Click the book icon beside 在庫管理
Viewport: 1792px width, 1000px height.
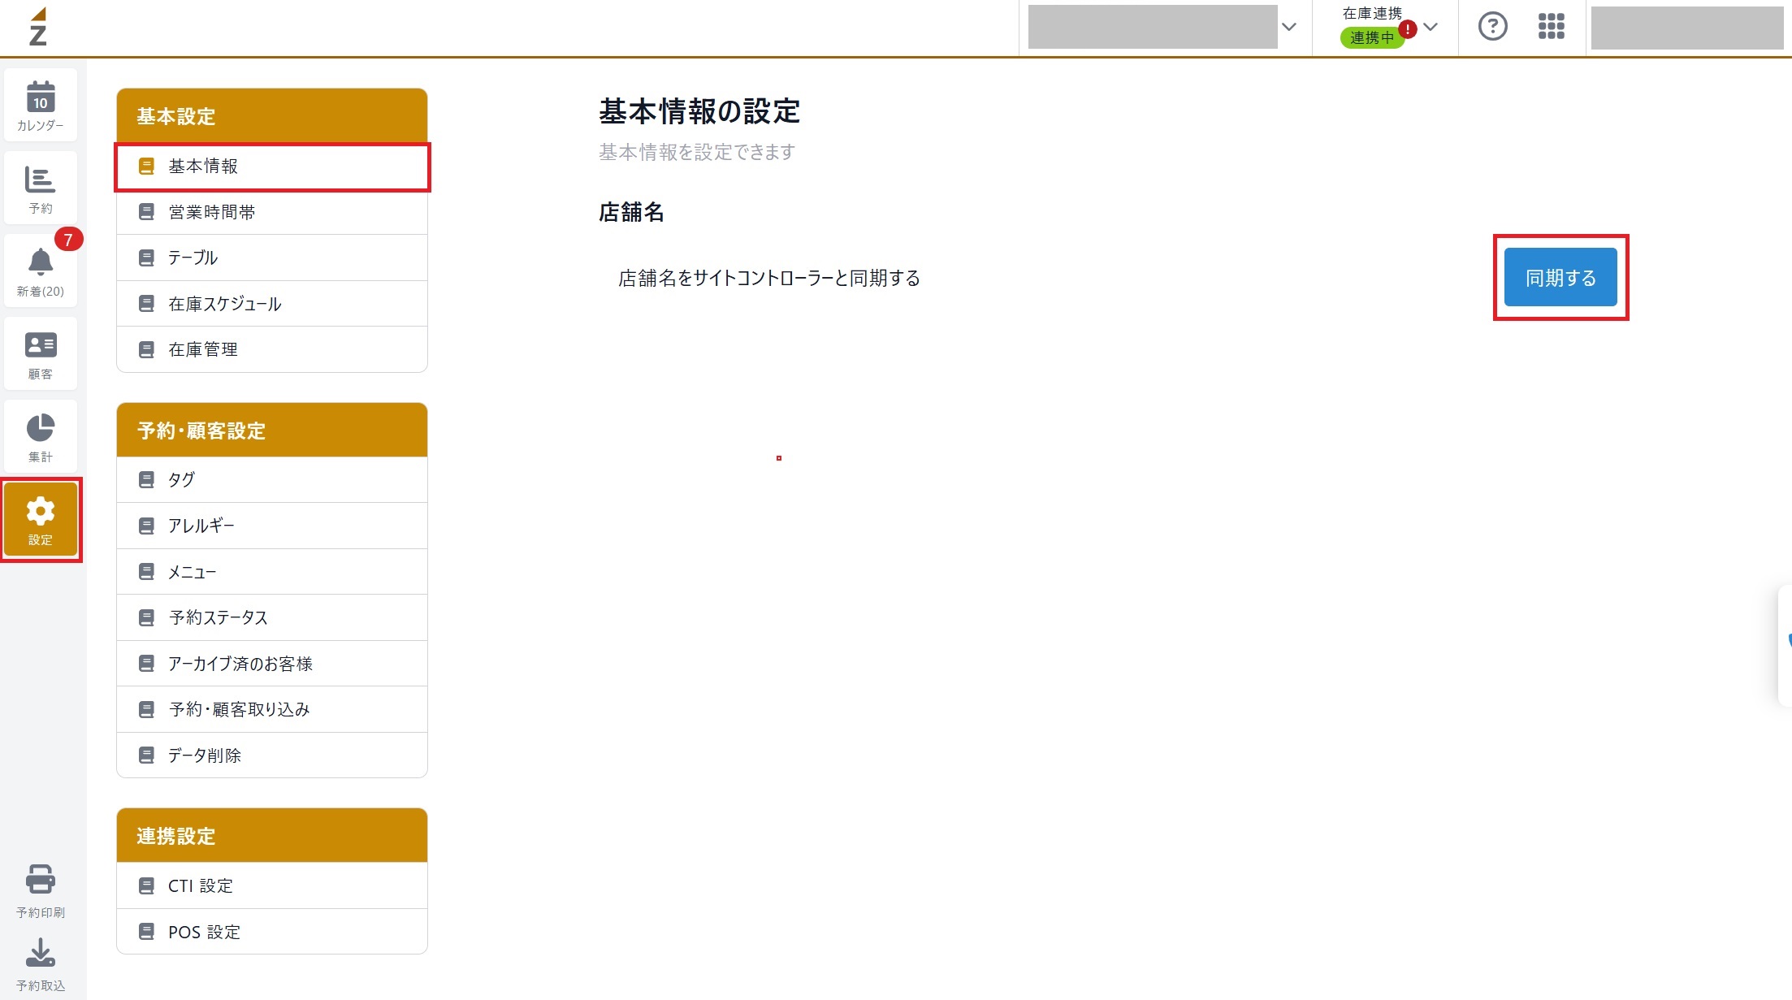pyautogui.click(x=146, y=350)
